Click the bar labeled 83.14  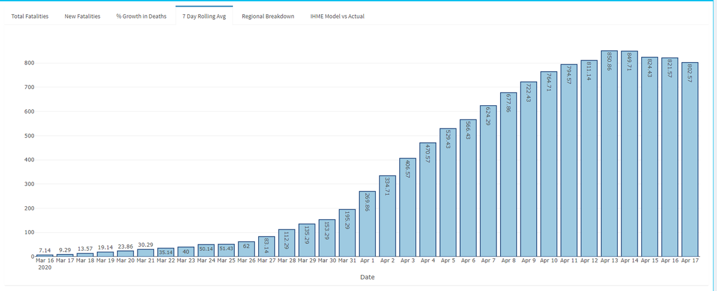coord(267,246)
